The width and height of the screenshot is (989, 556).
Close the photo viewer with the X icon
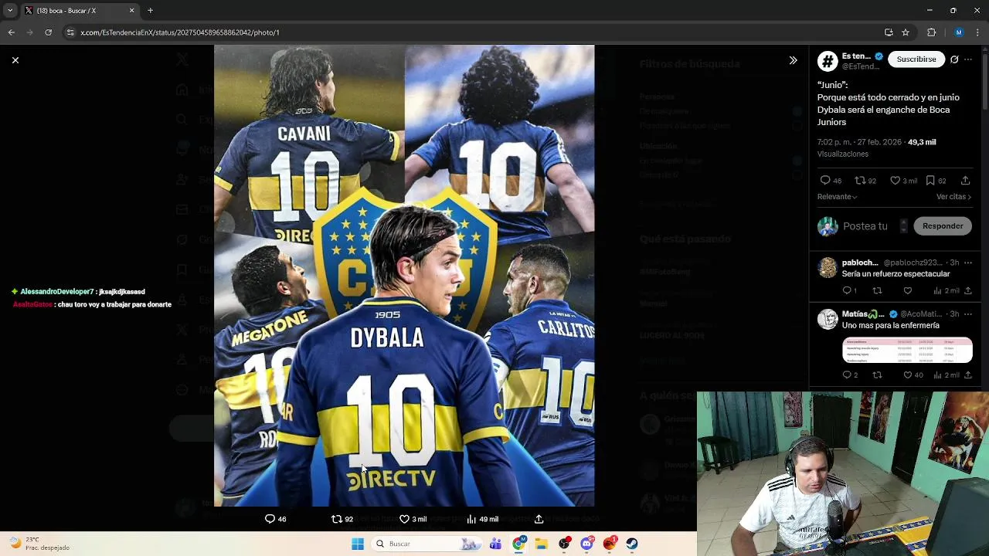[15, 60]
